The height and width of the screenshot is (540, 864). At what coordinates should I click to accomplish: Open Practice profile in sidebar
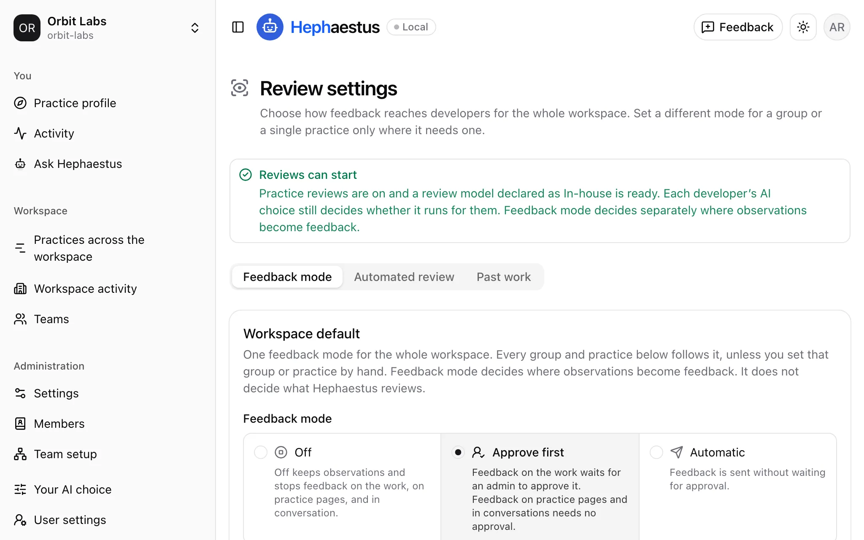[x=108, y=103]
